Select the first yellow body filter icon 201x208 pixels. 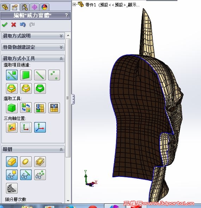tap(12, 88)
